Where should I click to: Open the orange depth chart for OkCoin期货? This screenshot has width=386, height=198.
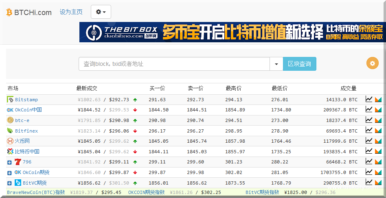click(x=378, y=172)
